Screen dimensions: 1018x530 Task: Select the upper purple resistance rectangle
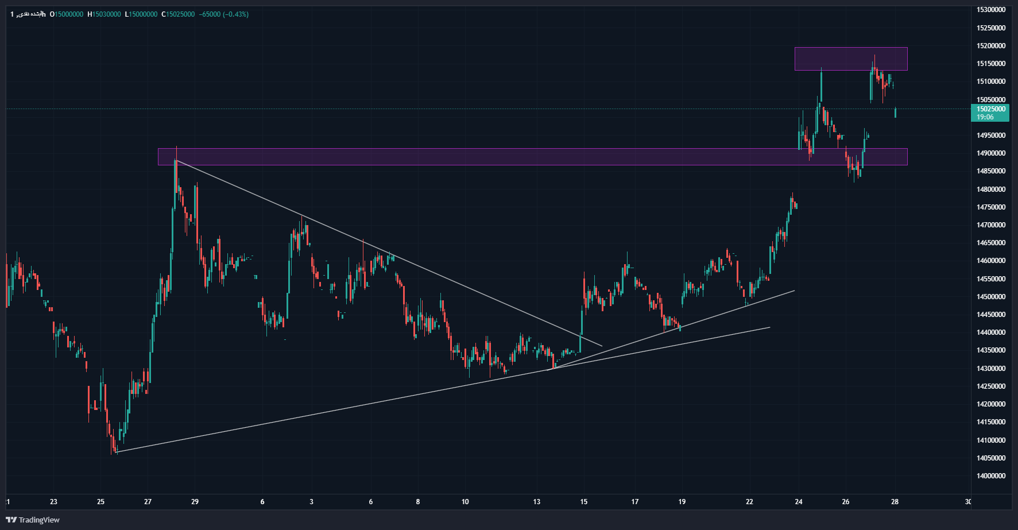(x=850, y=59)
